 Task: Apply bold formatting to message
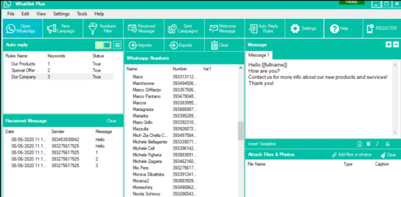[368, 144]
